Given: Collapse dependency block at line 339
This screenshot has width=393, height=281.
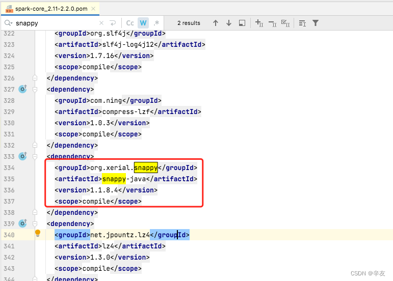Looking at the screenshot, I should 35,223.
